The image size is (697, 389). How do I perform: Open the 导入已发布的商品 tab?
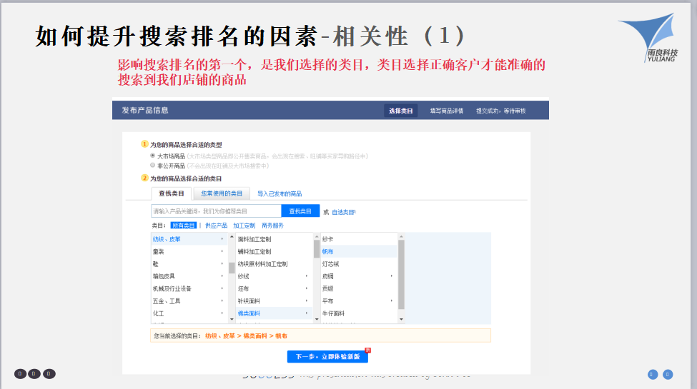pyautogui.click(x=280, y=193)
